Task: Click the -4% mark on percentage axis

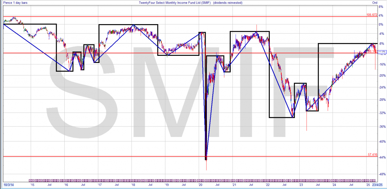Action: click(381, 34)
